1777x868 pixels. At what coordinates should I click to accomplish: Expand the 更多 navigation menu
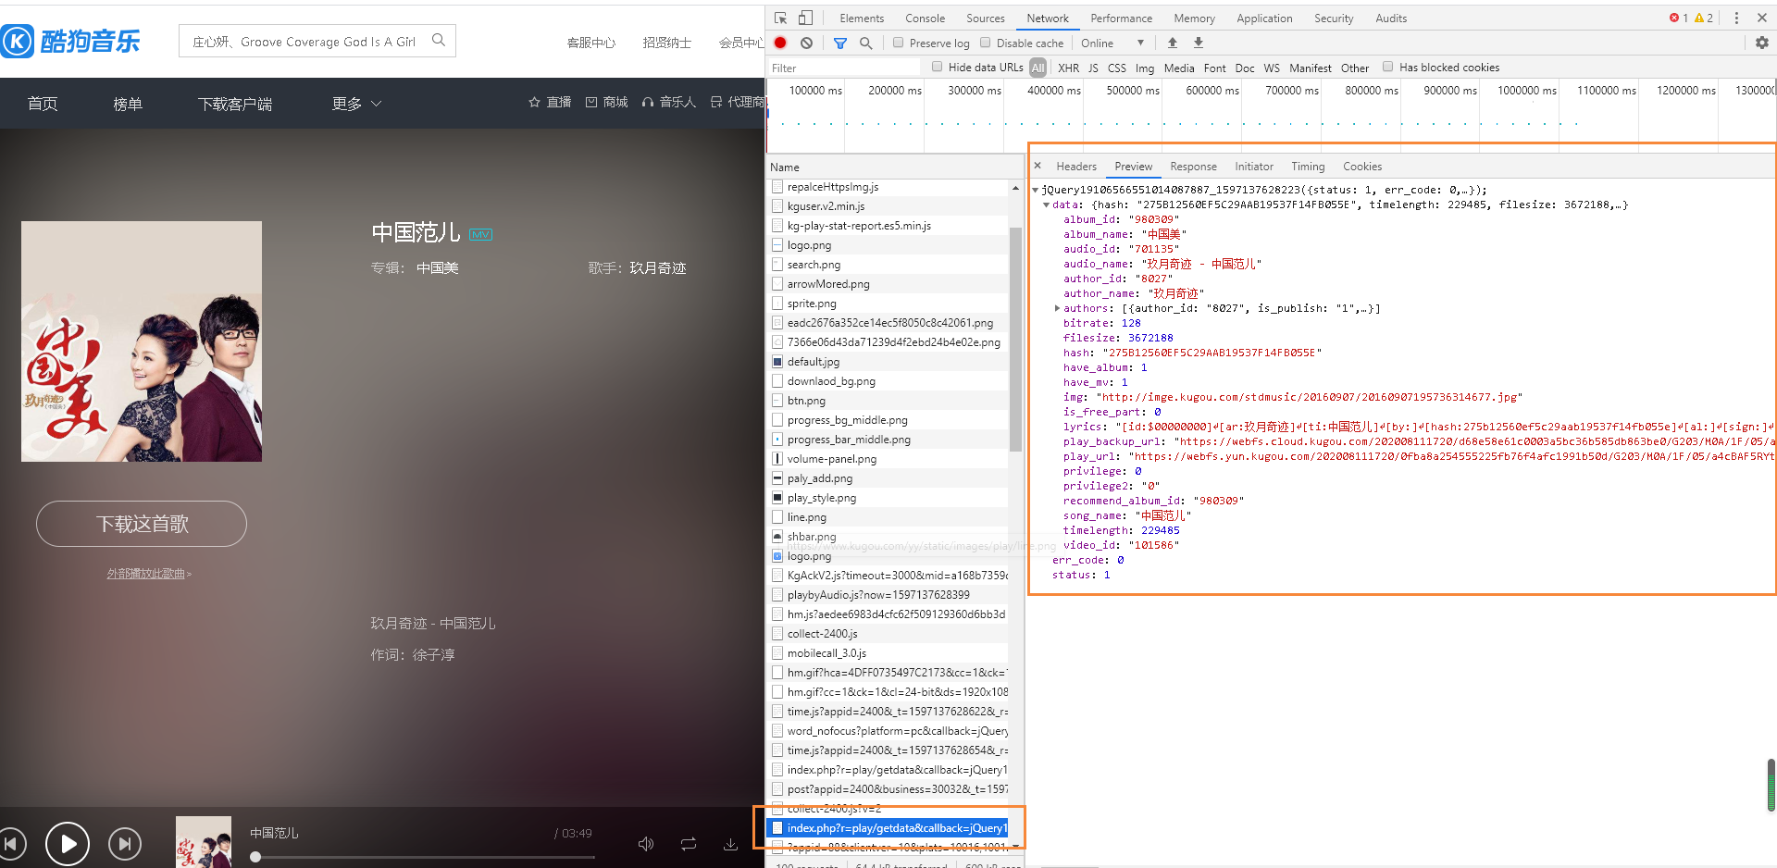point(356,104)
